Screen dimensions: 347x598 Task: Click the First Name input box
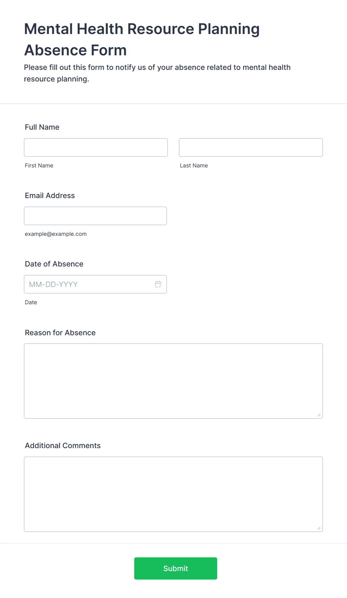click(x=96, y=147)
